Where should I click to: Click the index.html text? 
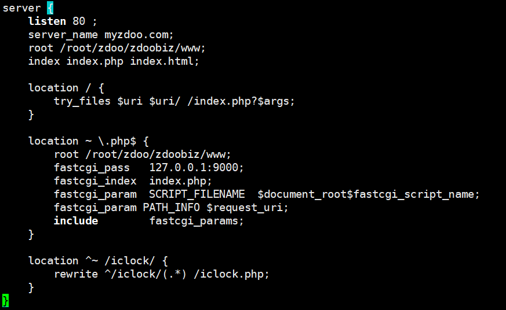pos(164,61)
